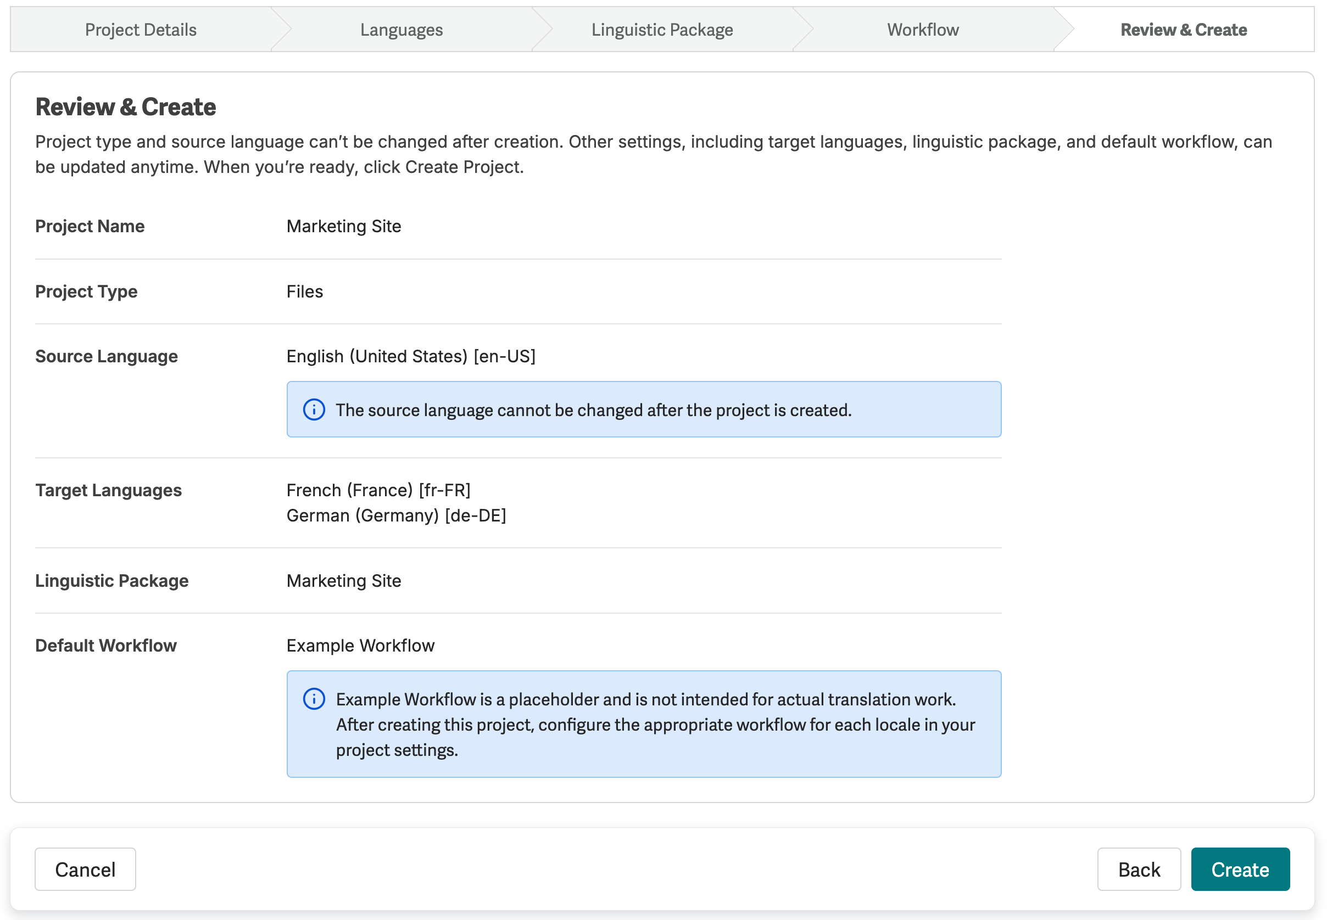Click the 'Review & Create' page heading
This screenshot has height=920, width=1327.
coord(126,107)
